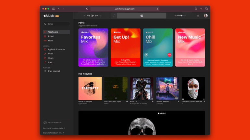Click the Cerca search field
Screen dimensions: 250x140
point(57,24)
